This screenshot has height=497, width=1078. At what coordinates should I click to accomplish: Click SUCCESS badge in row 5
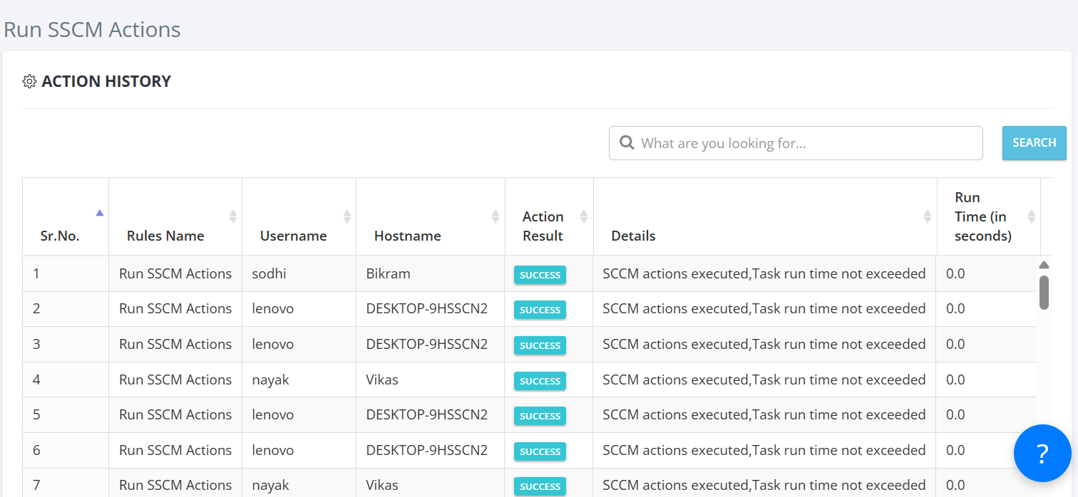(x=540, y=416)
